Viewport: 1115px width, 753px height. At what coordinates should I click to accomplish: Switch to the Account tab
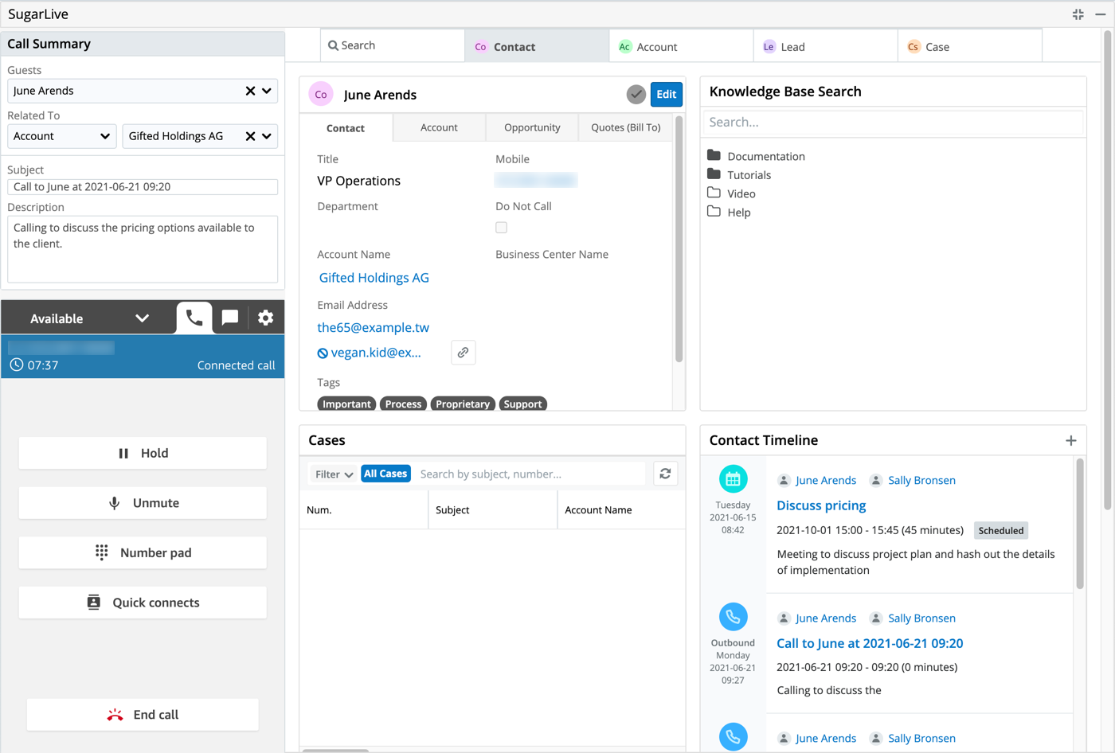[439, 127]
